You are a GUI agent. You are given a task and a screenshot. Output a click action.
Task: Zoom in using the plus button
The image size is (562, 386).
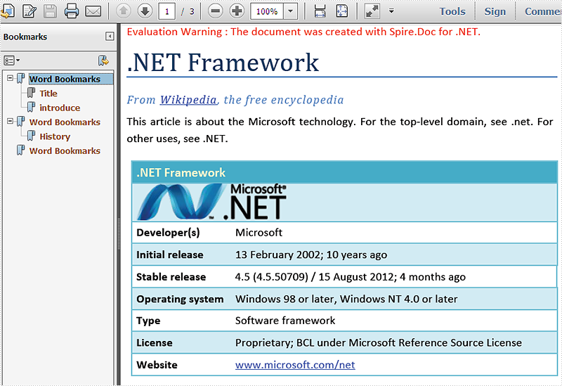[x=237, y=11]
